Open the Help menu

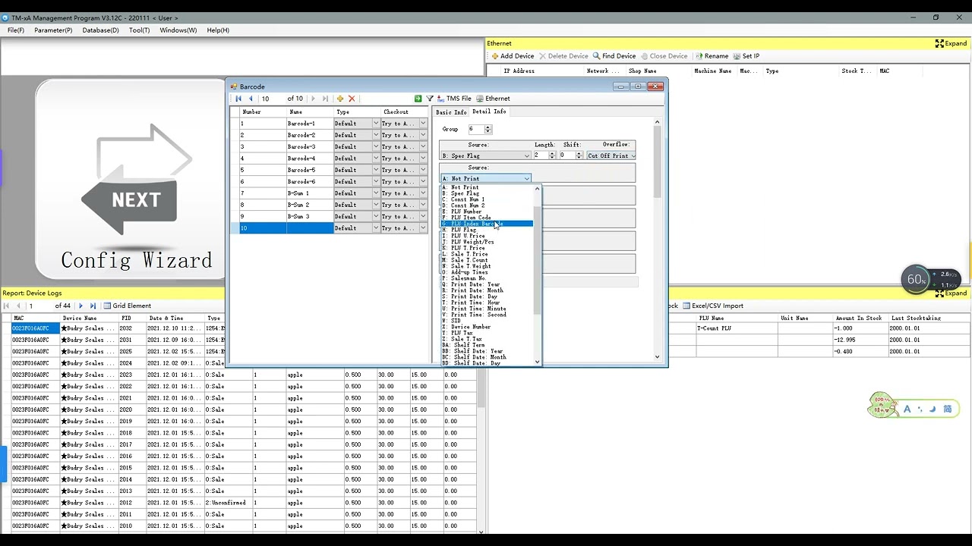218,30
